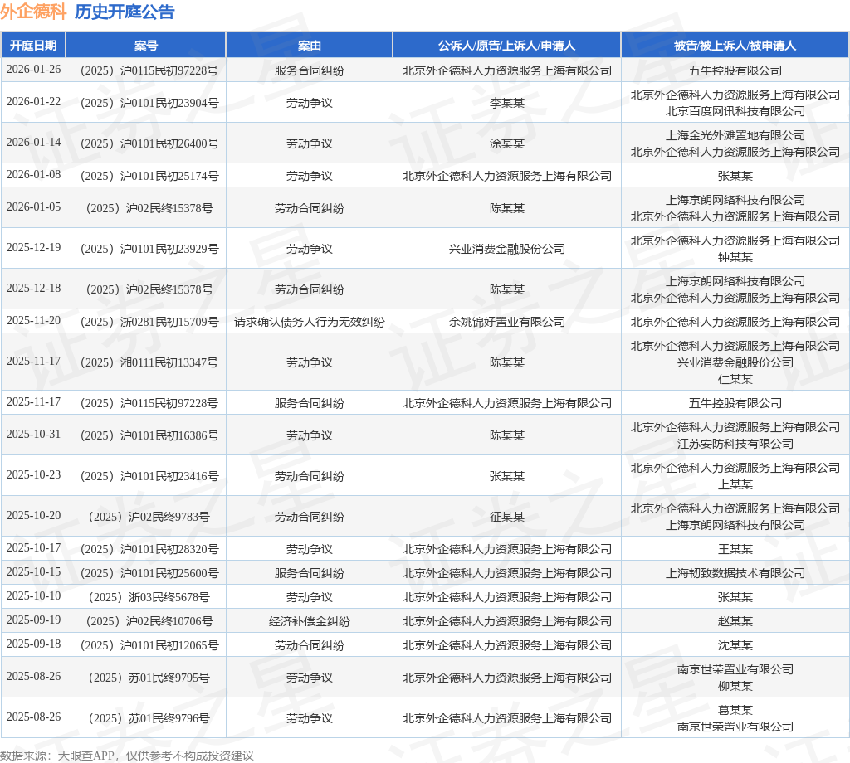Click the 外企德科 title text
The height and width of the screenshot is (763, 850).
[33, 12]
